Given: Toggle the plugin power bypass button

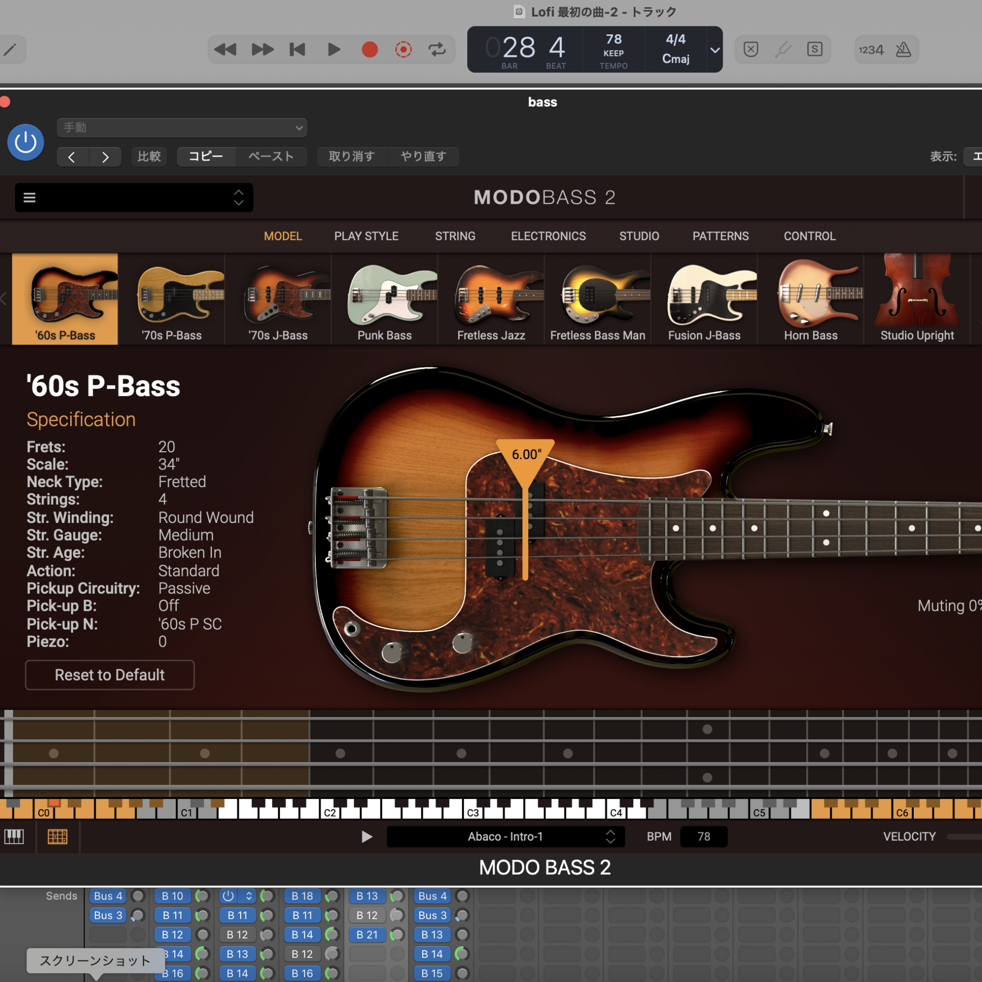Looking at the screenshot, I should [x=26, y=142].
